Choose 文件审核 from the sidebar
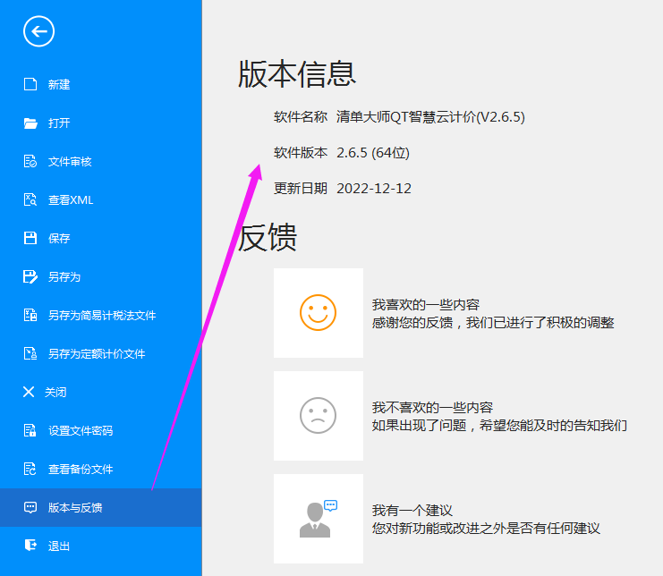This screenshot has height=576, width=663. click(x=100, y=161)
